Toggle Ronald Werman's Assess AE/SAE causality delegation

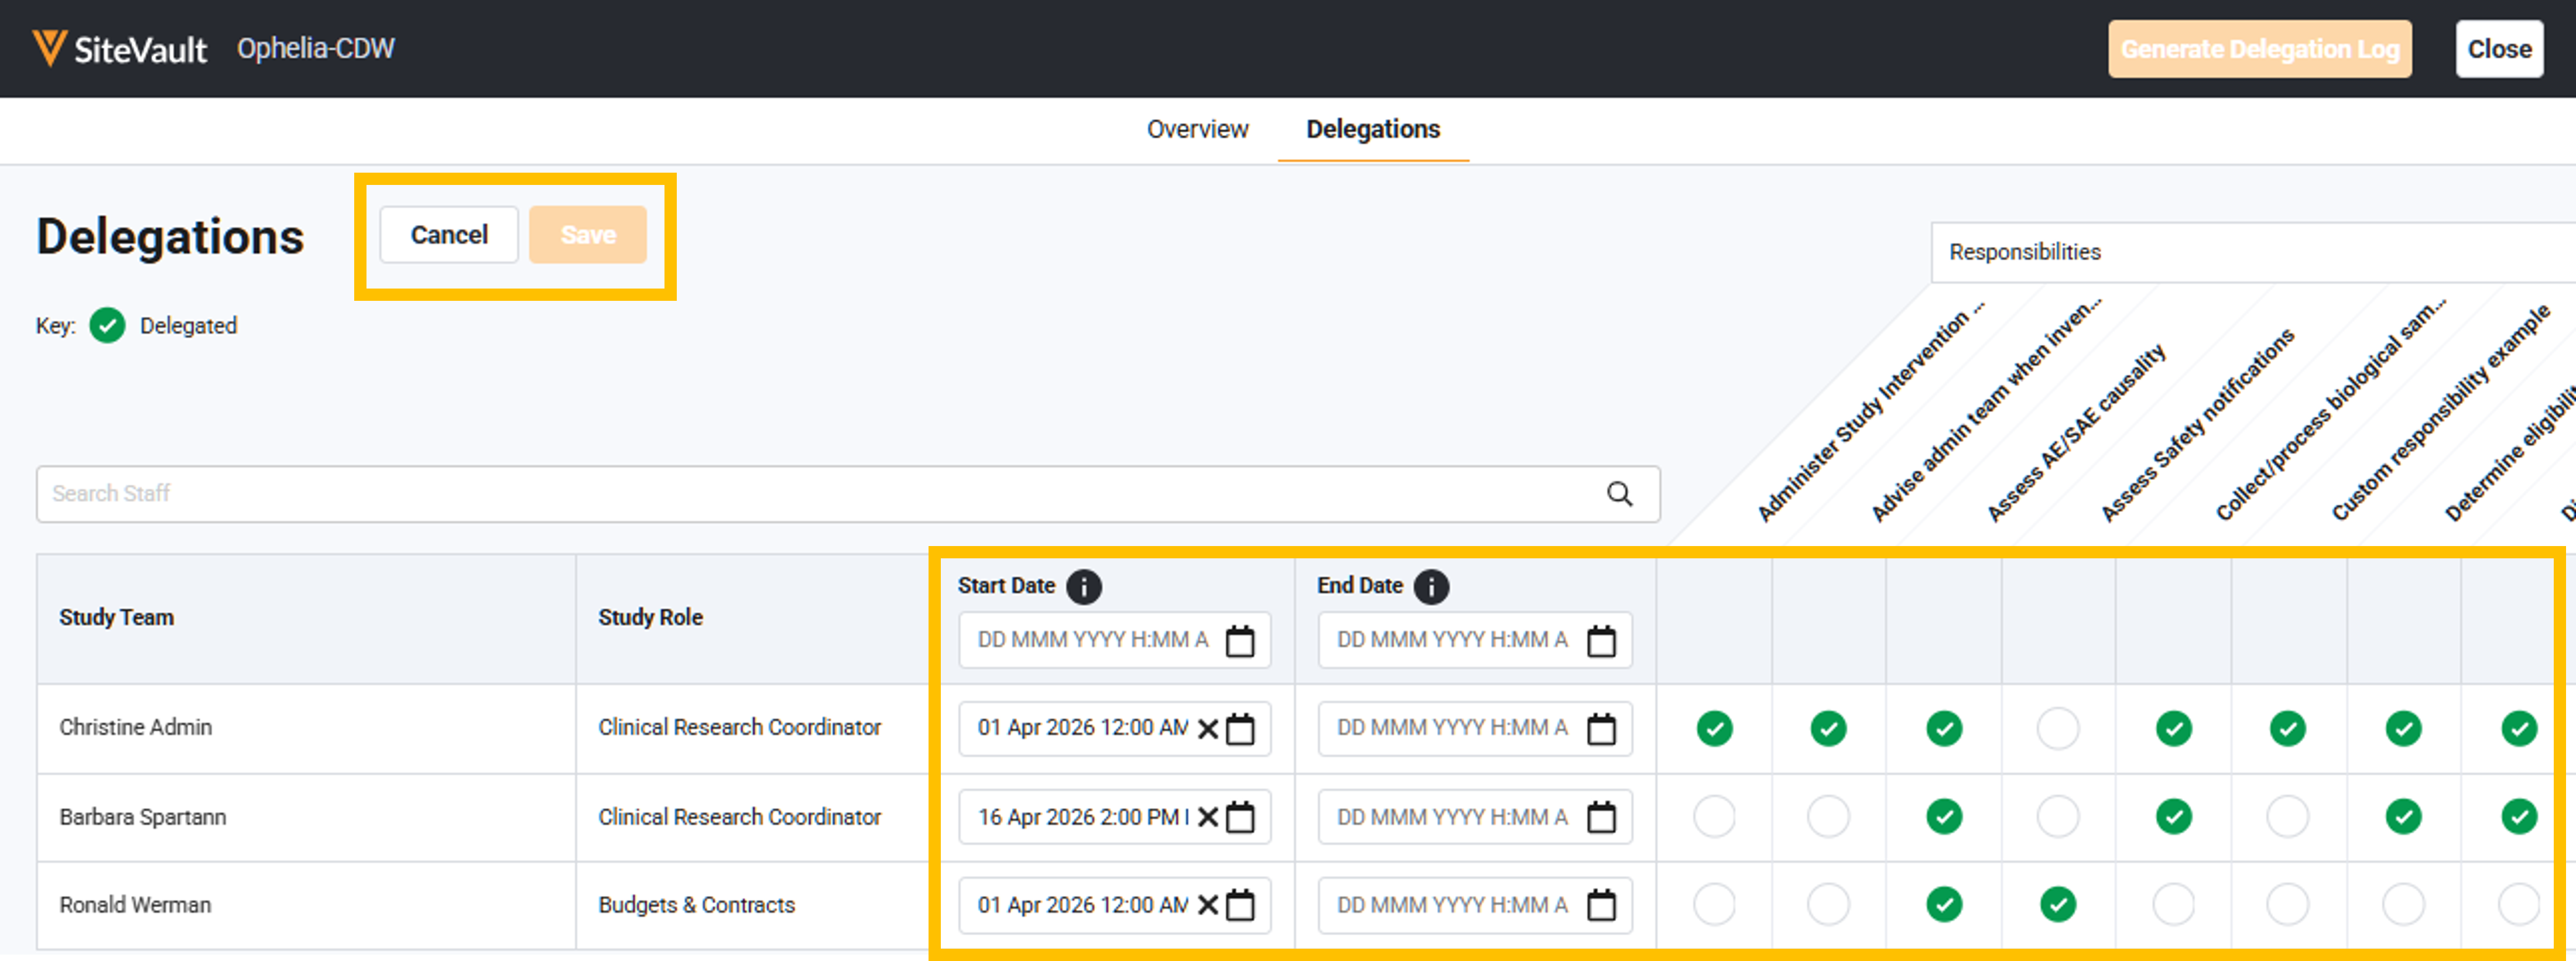[1944, 905]
